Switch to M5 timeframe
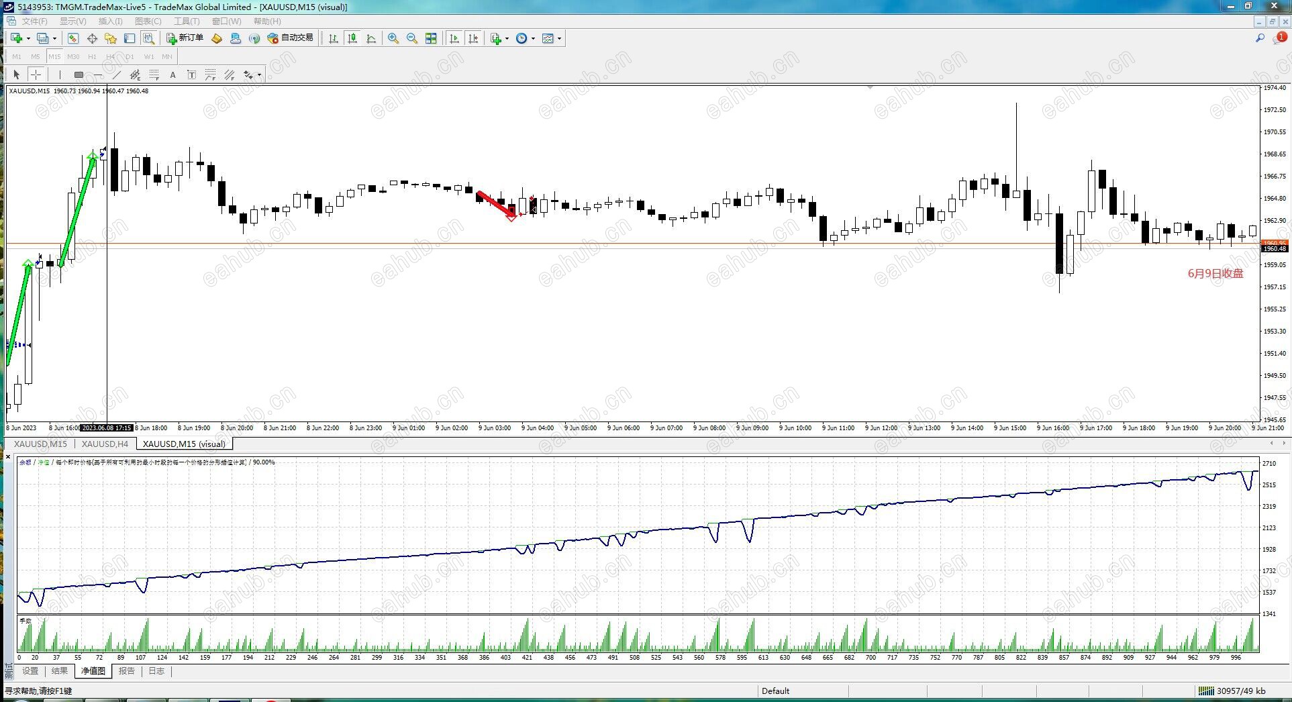Image resolution: width=1292 pixels, height=702 pixels. (36, 56)
